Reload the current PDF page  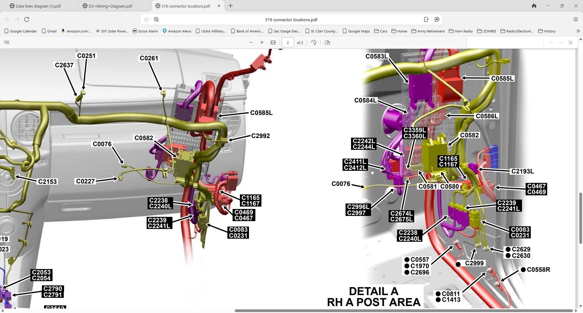point(27,19)
